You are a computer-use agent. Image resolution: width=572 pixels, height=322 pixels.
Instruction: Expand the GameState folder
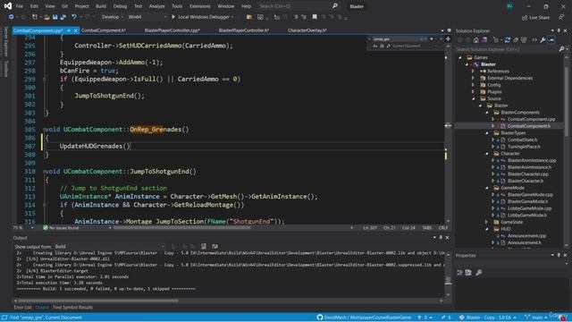(x=486, y=222)
